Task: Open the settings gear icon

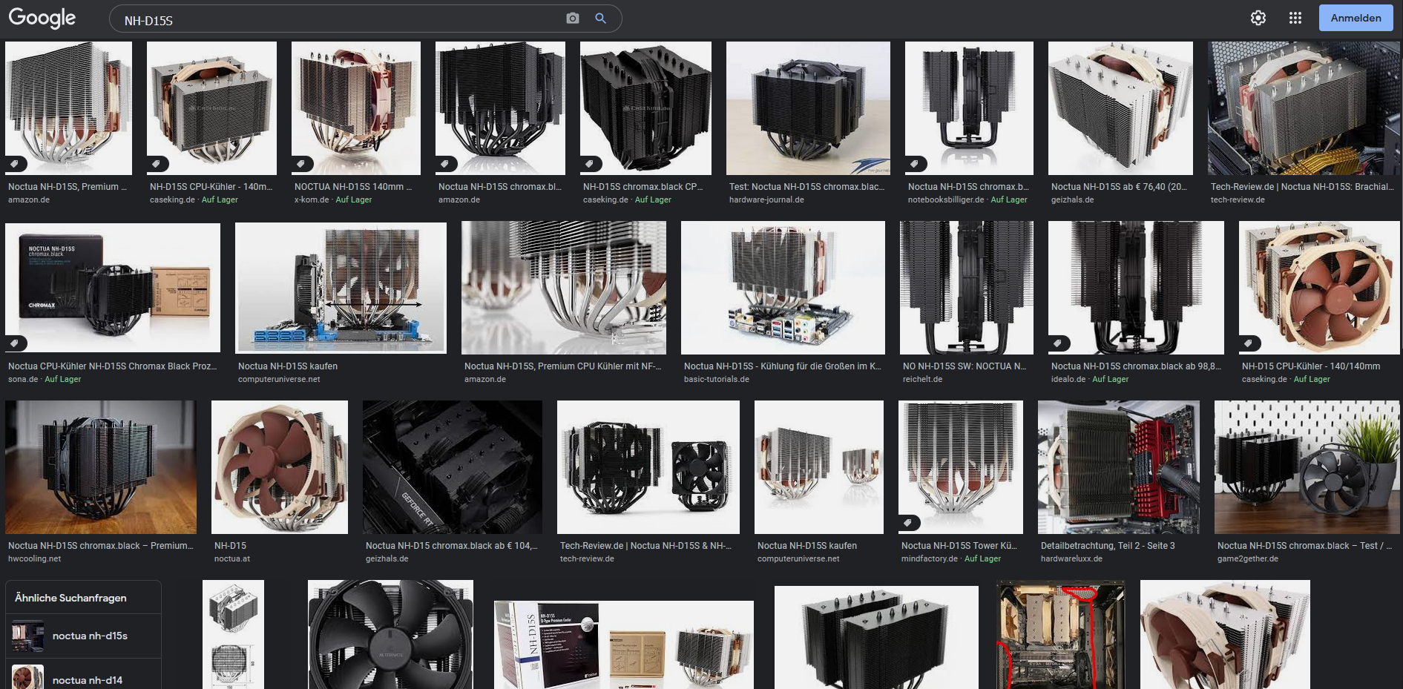Action: tap(1258, 18)
